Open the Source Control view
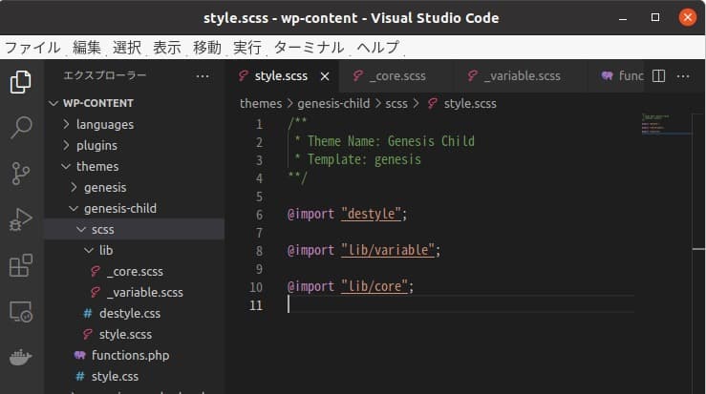The width and height of the screenshot is (706, 394). 21,173
